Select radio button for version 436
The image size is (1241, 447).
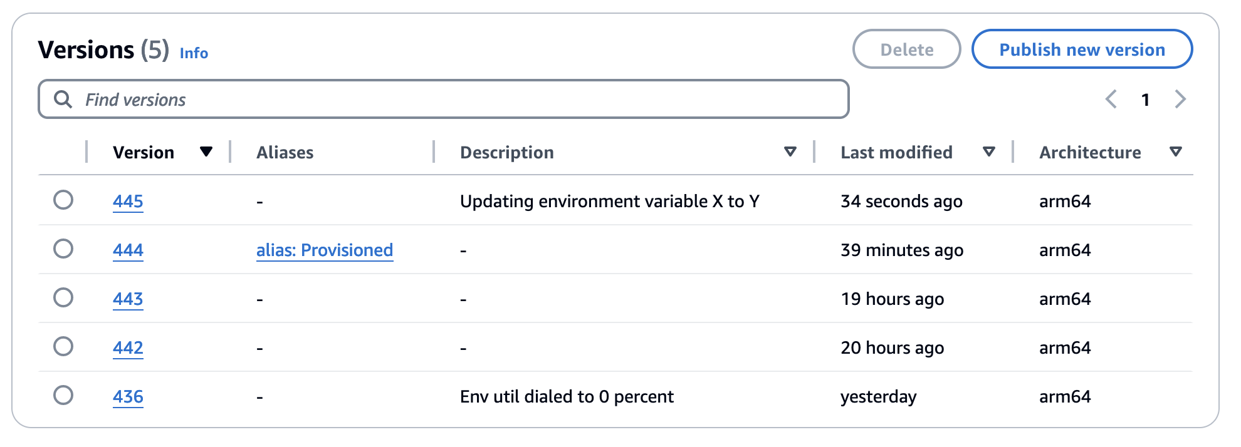tap(63, 396)
